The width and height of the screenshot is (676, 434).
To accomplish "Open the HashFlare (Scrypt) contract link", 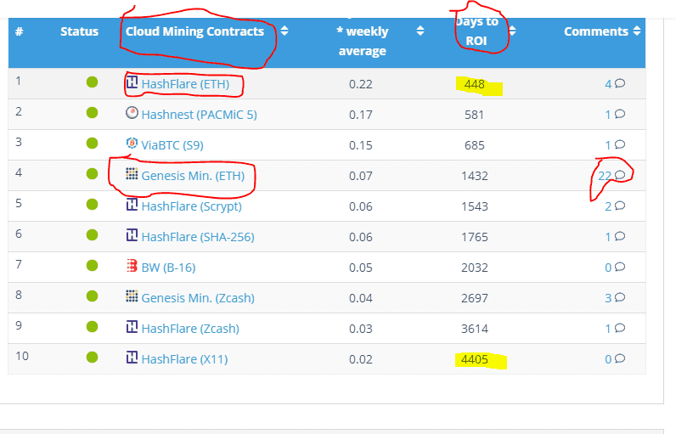I will 191,206.
